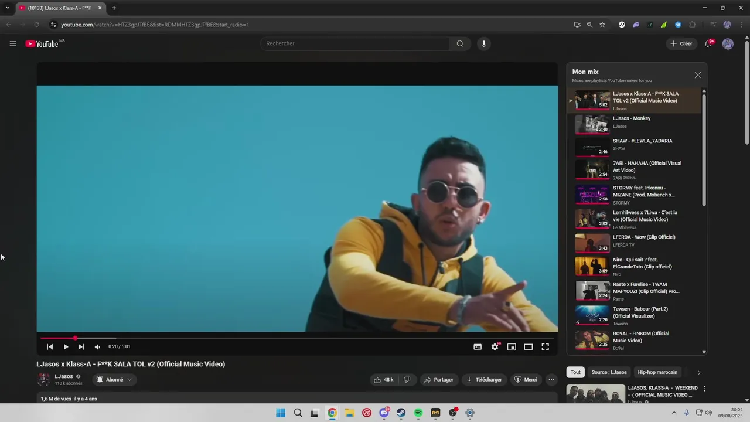Screen dimensions: 750x422
Task: Open the LJasos channel link
Action: 64,376
